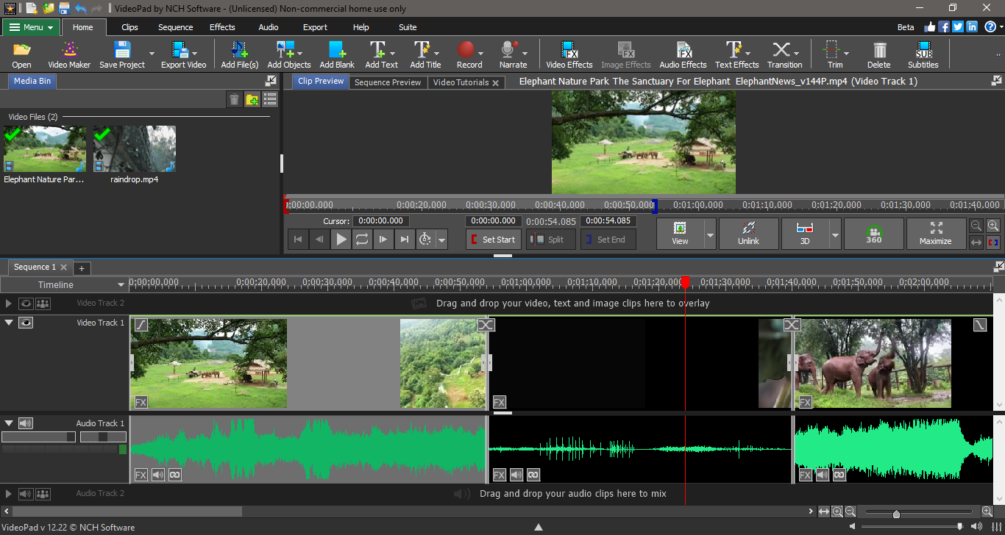Open the Sequence ribbon tab
1005x535 pixels.
[x=176, y=27]
